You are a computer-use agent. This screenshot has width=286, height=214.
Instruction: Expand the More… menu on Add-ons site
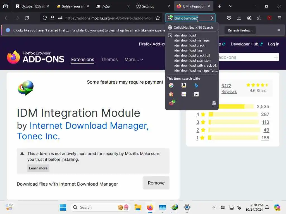click(x=134, y=60)
